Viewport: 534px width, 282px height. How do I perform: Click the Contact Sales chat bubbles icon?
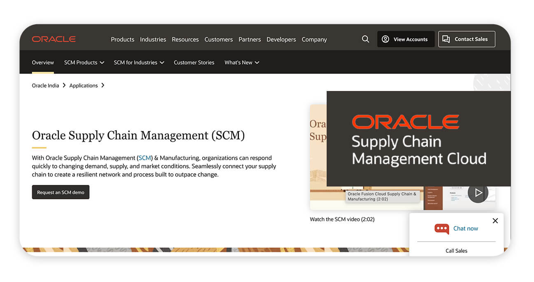(446, 39)
